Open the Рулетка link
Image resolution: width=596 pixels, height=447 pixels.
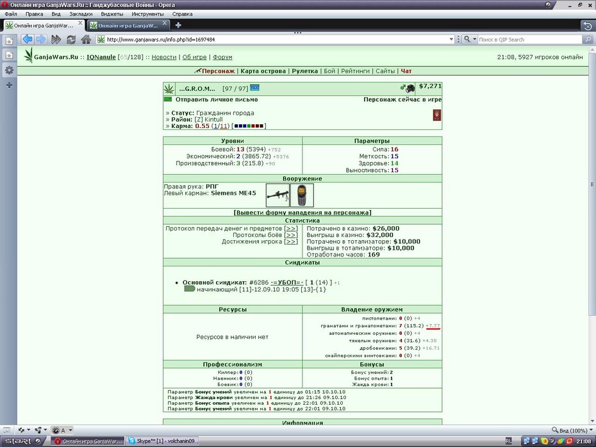tap(304, 71)
